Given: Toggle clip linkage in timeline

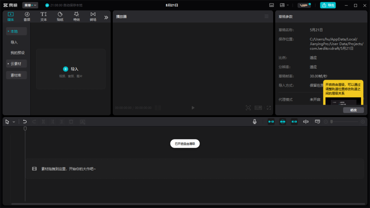Looking at the screenshot, I should coord(294,122).
